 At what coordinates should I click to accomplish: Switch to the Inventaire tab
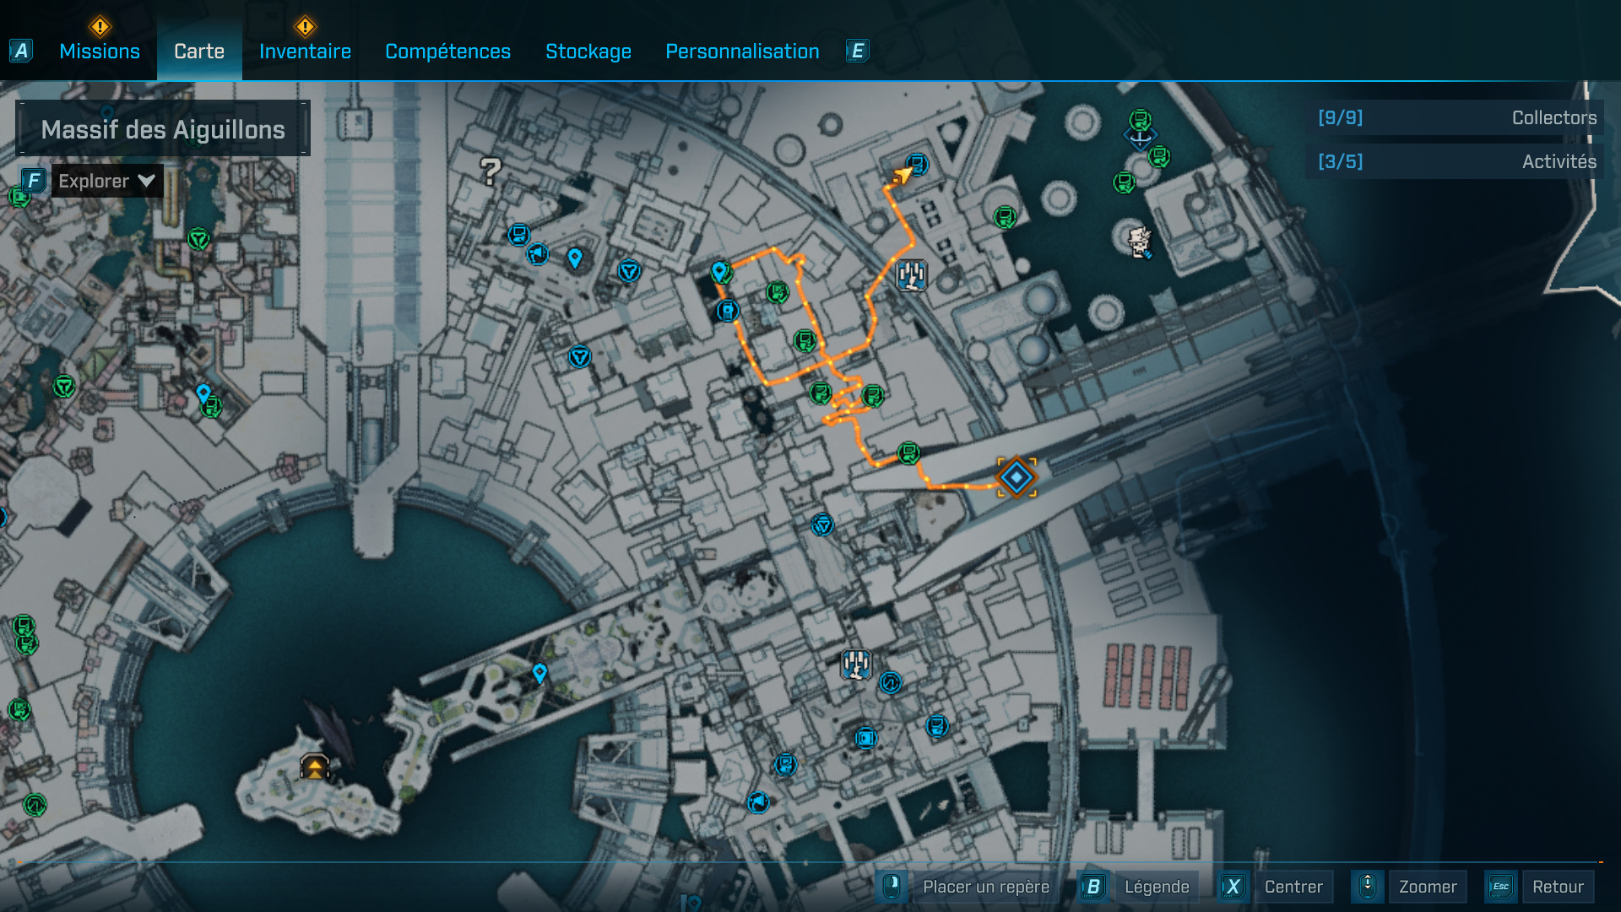305,52
